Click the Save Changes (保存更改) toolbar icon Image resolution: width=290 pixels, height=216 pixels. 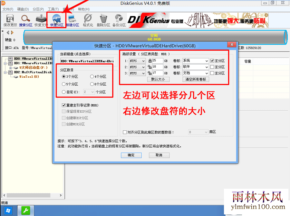pyautogui.click(x=10, y=21)
